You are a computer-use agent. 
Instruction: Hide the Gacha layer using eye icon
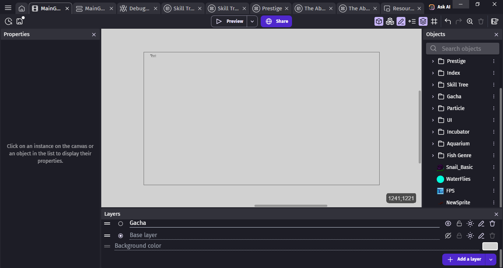448,223
